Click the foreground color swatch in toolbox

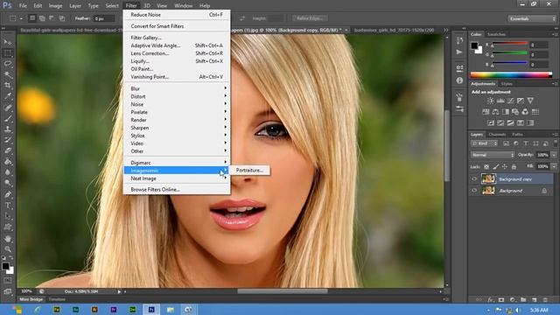tap(5, 266)
